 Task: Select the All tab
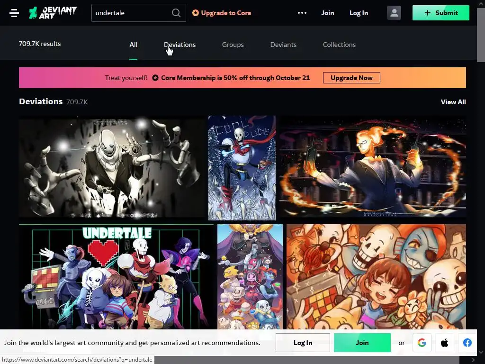(133, 45)
